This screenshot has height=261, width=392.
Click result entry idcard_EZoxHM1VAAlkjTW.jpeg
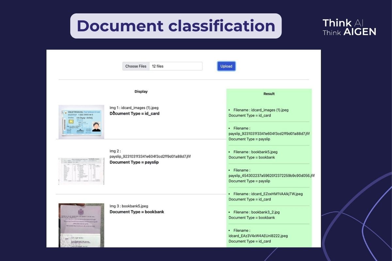(267, 193)
